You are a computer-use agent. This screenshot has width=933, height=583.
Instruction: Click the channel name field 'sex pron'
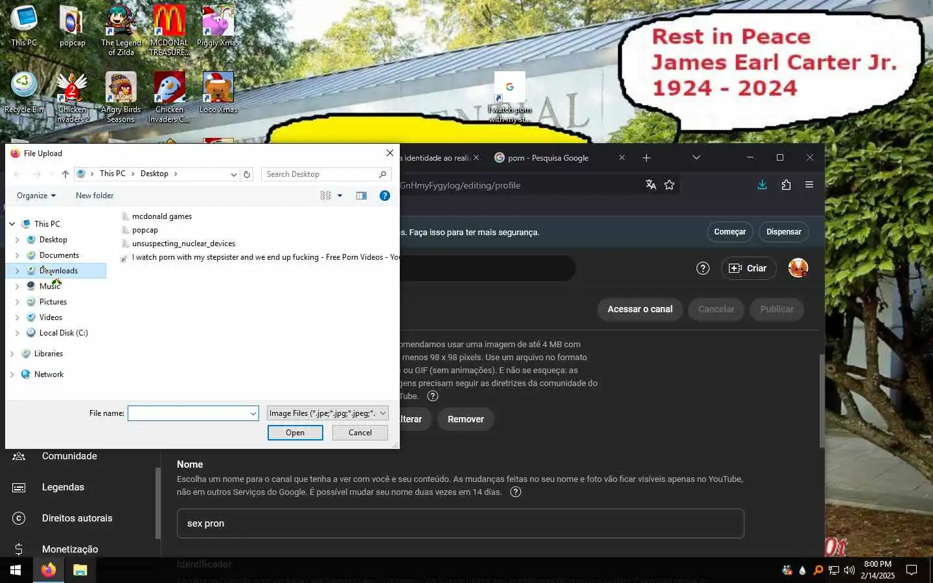point(461,523)
